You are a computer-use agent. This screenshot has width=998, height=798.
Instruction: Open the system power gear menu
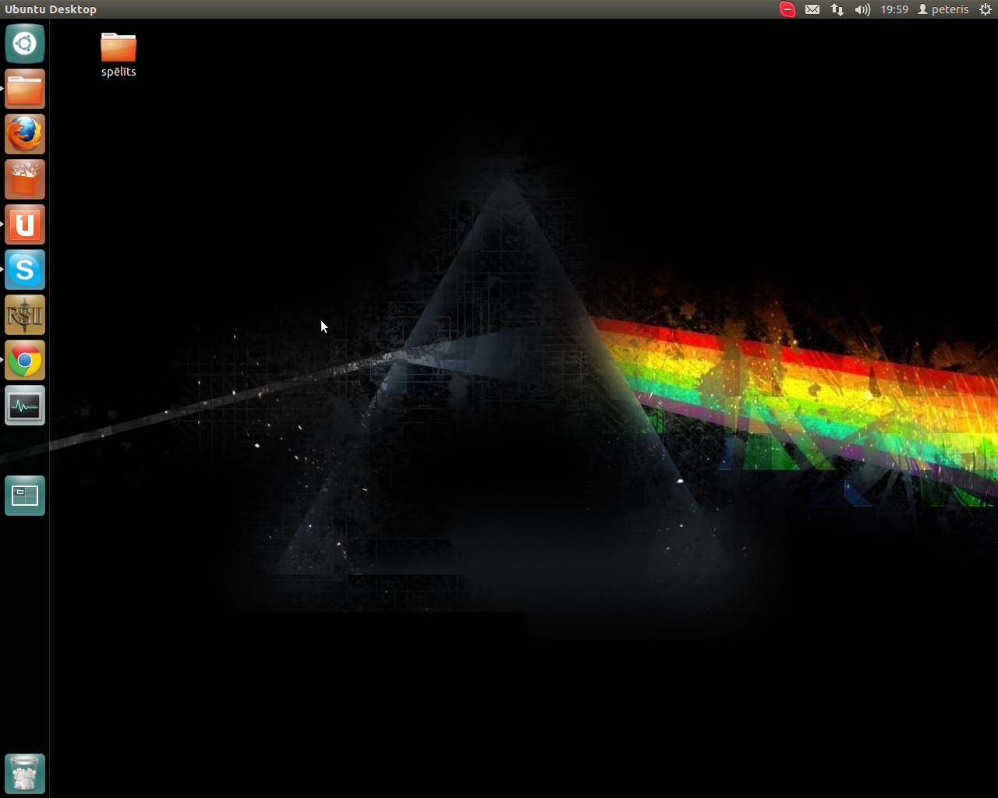986,9
